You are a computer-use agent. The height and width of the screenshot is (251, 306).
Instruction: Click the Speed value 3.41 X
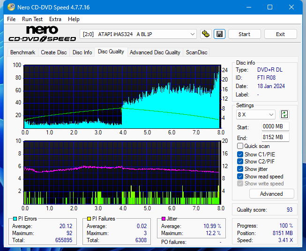[x=285, y=240]
